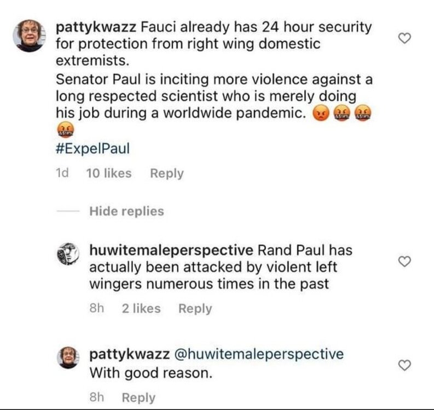Collapse thread with Hide replies
Screen dimensions: 434x410
(x=126, y=211)
